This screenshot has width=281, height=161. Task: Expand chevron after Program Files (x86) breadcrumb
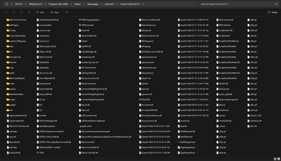[71, 4]
